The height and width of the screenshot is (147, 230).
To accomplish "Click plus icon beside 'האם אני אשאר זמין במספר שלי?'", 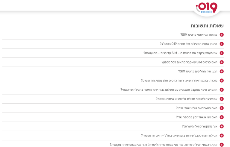I will [222, 117].
